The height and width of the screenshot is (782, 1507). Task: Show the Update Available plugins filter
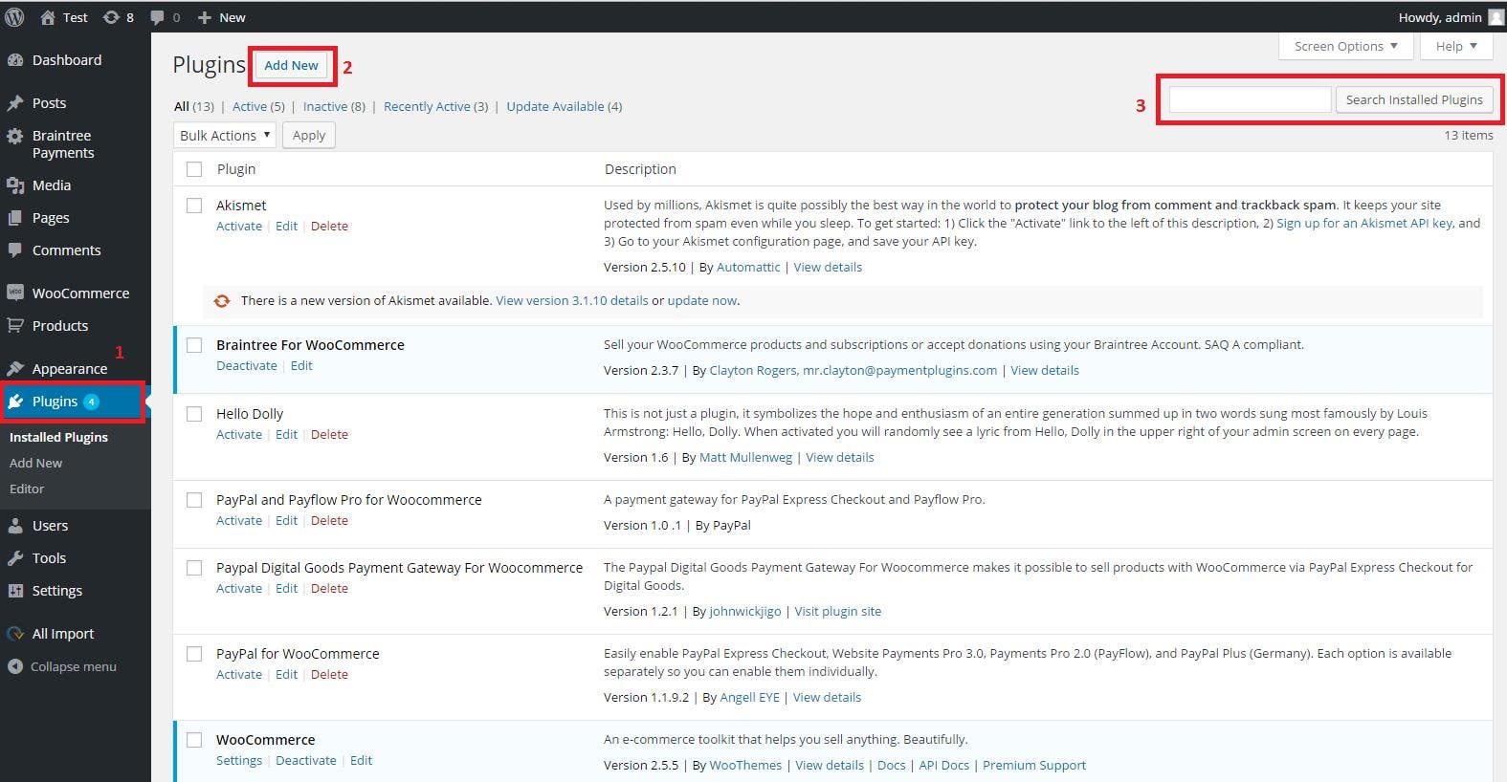coord(555,107)
